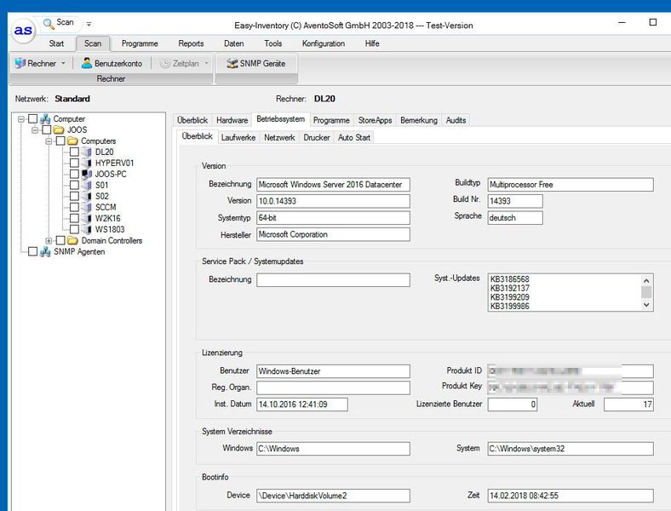Click the W2K16 computer icon
This screenshot has height=511, width=671.
[x=87, y=218]
